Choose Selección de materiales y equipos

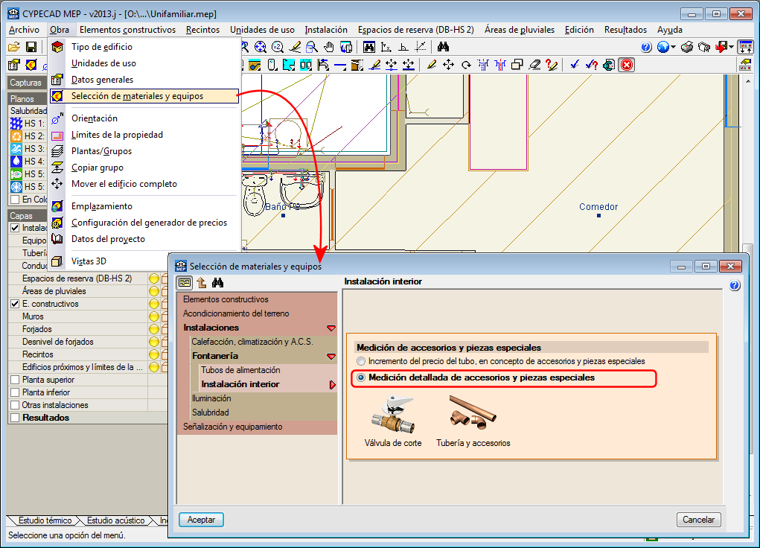click(144, 96)
